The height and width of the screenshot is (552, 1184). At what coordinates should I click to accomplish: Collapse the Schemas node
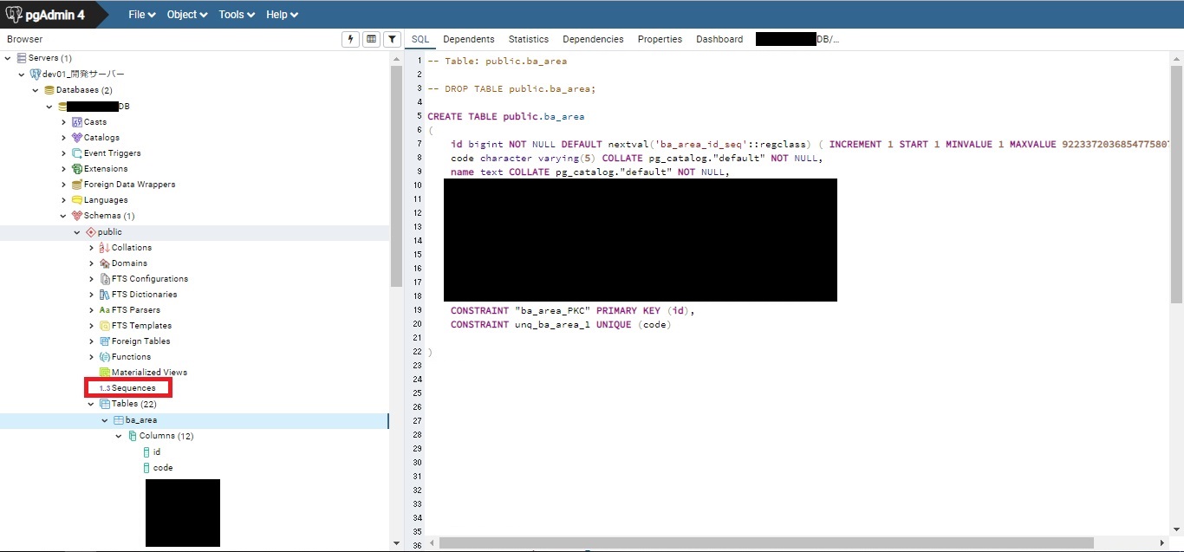point(63,216)
